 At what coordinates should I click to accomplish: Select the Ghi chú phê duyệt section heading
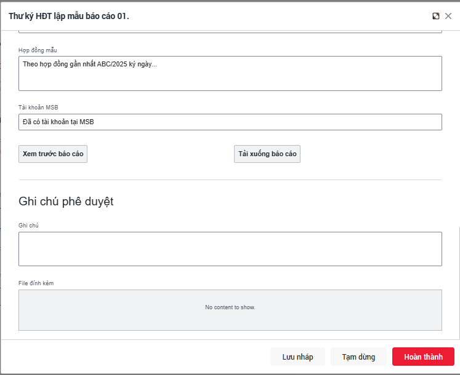[66, 202]
